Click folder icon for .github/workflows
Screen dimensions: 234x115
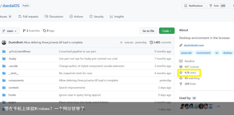click(4, 52)
